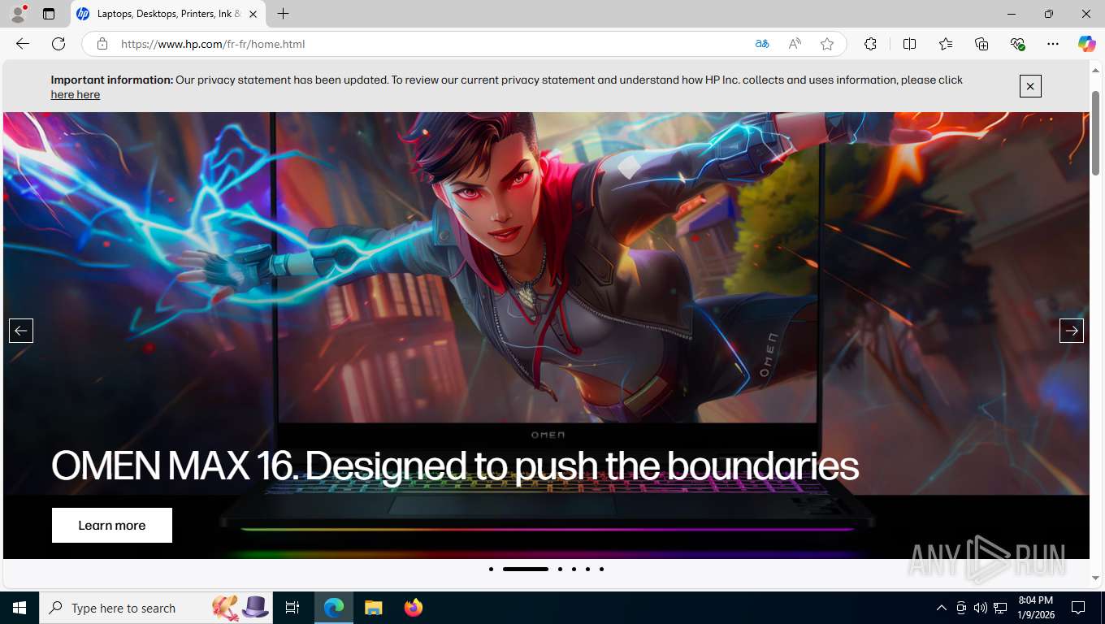Open the notification center icon
Image resolution: width=1105 pixels, height=624 pixels.
coord(1078,608)
